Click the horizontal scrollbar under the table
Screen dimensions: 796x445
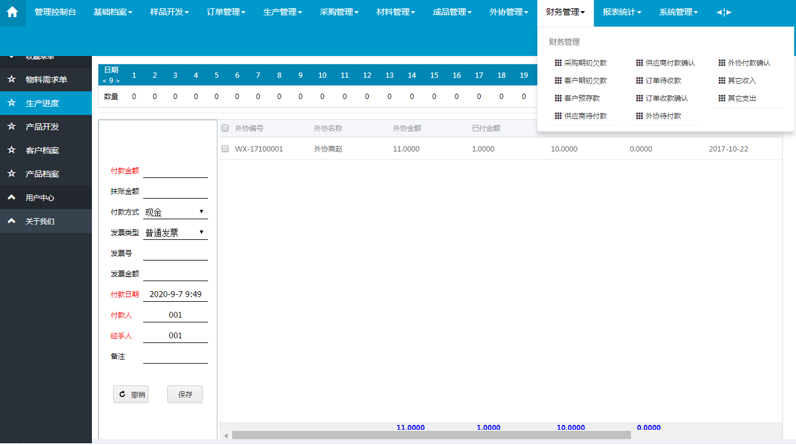tap(431, 435)
